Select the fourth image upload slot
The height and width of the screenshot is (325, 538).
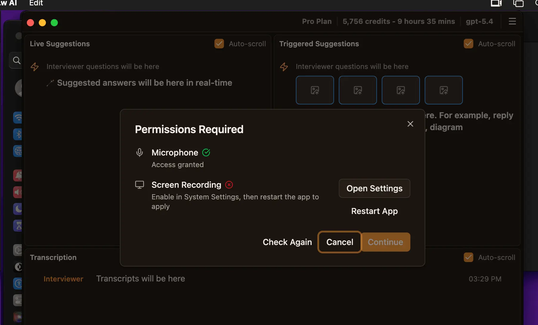pyautogui.click(x=444, y=90)
